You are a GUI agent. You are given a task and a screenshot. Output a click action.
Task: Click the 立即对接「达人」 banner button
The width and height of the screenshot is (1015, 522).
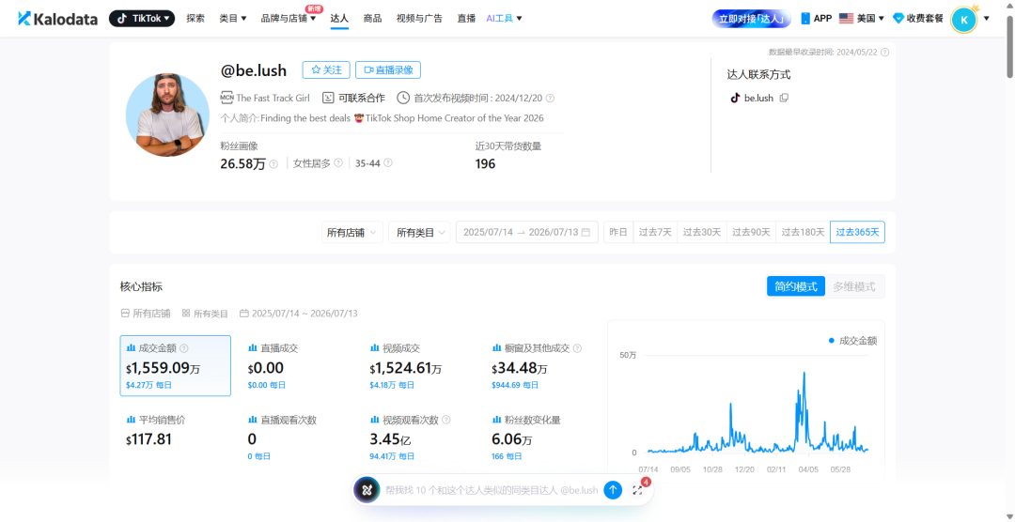[752, 19]
